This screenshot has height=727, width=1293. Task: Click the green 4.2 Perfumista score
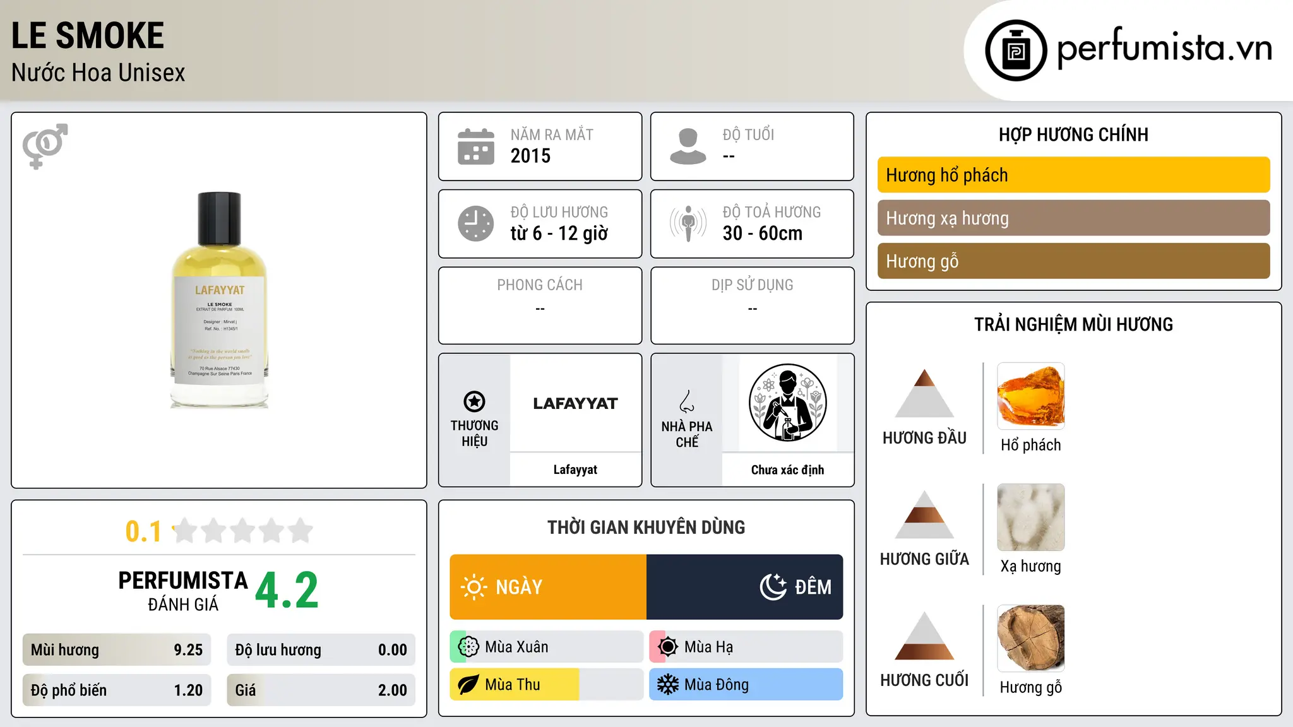[287, 591]
